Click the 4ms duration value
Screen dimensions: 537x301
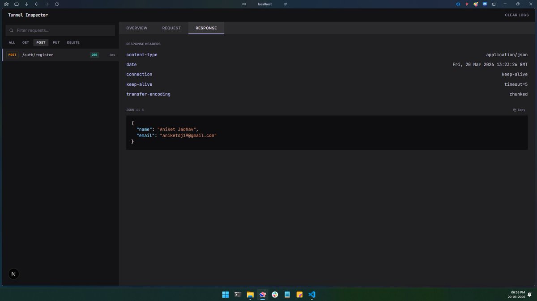pyautogui.click(x=112, y=55)
